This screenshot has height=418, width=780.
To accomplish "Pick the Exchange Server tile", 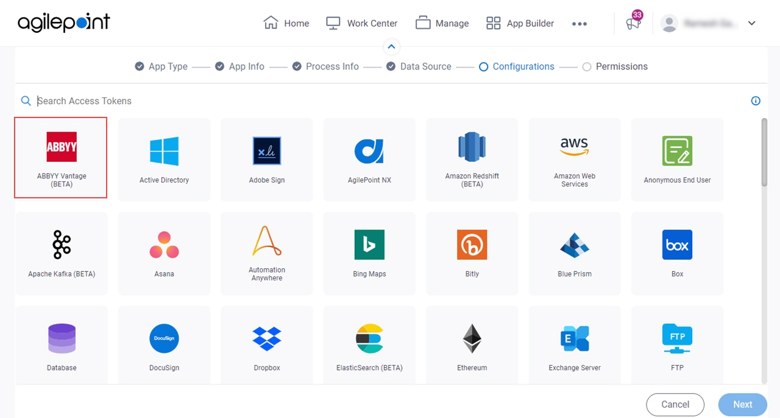I will tap(575, 345).
